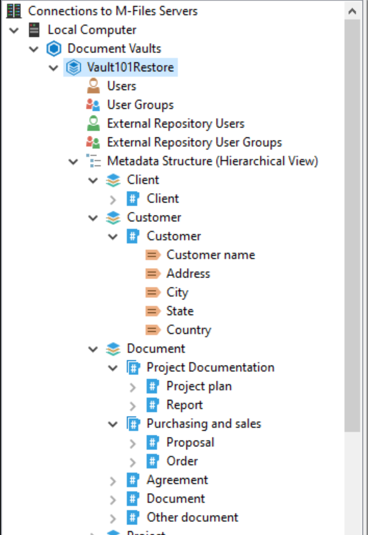Click the Client object type layers icon
The image size is (368, 535).
pyautogui.click(x=113, y=180)
